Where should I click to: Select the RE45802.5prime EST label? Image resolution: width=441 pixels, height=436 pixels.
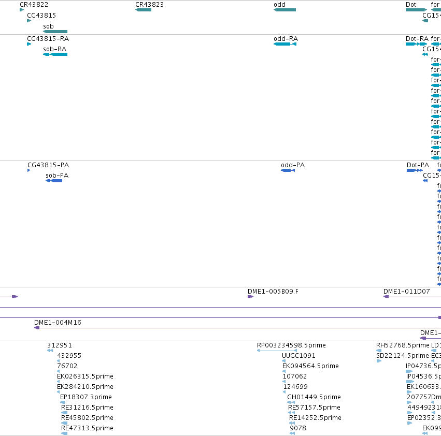click(87, 418)
